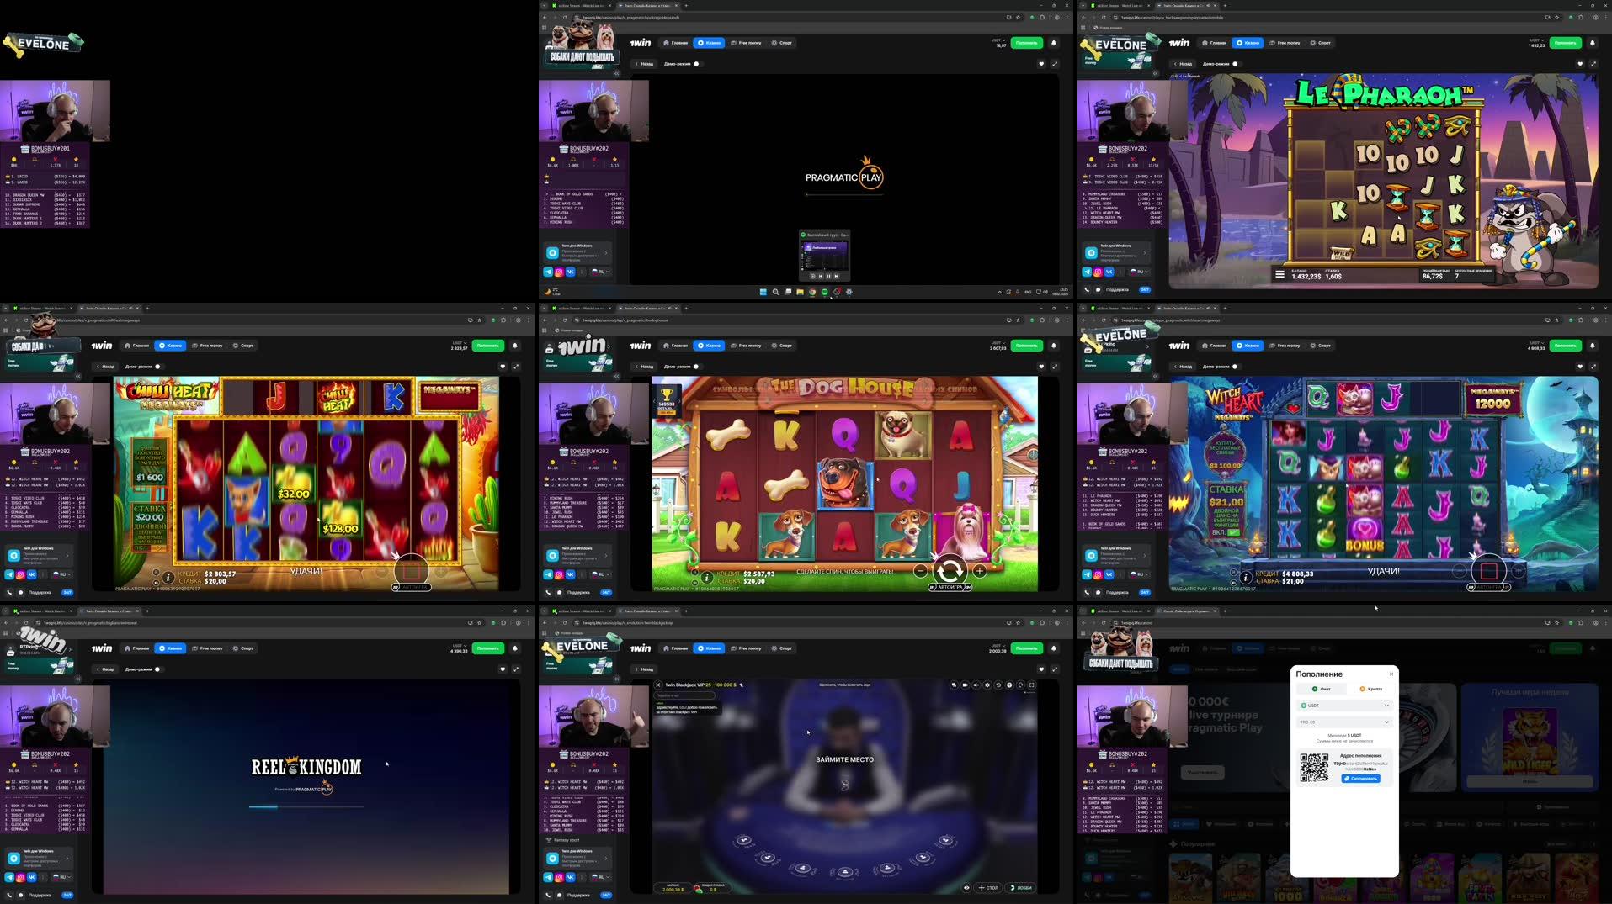Add Dog House game to favorites via heart icon
The width and height of the screenshot is (1612, 904).
coord(1041,367)
